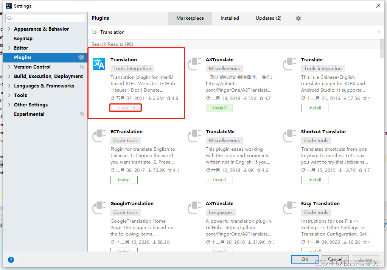Screen dimensions: 387x270
Task: Click the Languages tag under A8Translate
Action: [221, 212]
